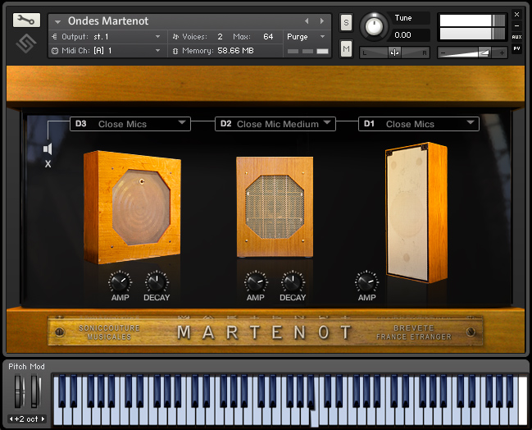Click the MARTENOT brass nameplate
Screen dimensions: 532x430
click(266, 332)
